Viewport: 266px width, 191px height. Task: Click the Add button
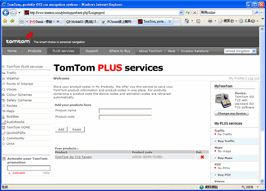pos(61,129)
